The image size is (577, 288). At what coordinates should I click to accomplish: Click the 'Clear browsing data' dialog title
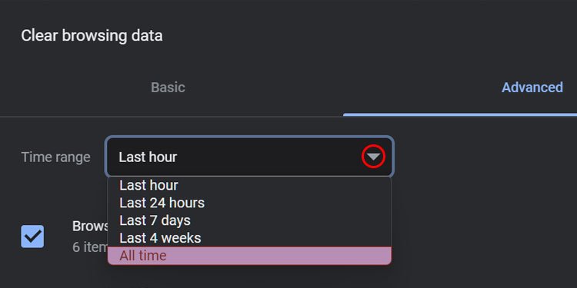(92, 35)
